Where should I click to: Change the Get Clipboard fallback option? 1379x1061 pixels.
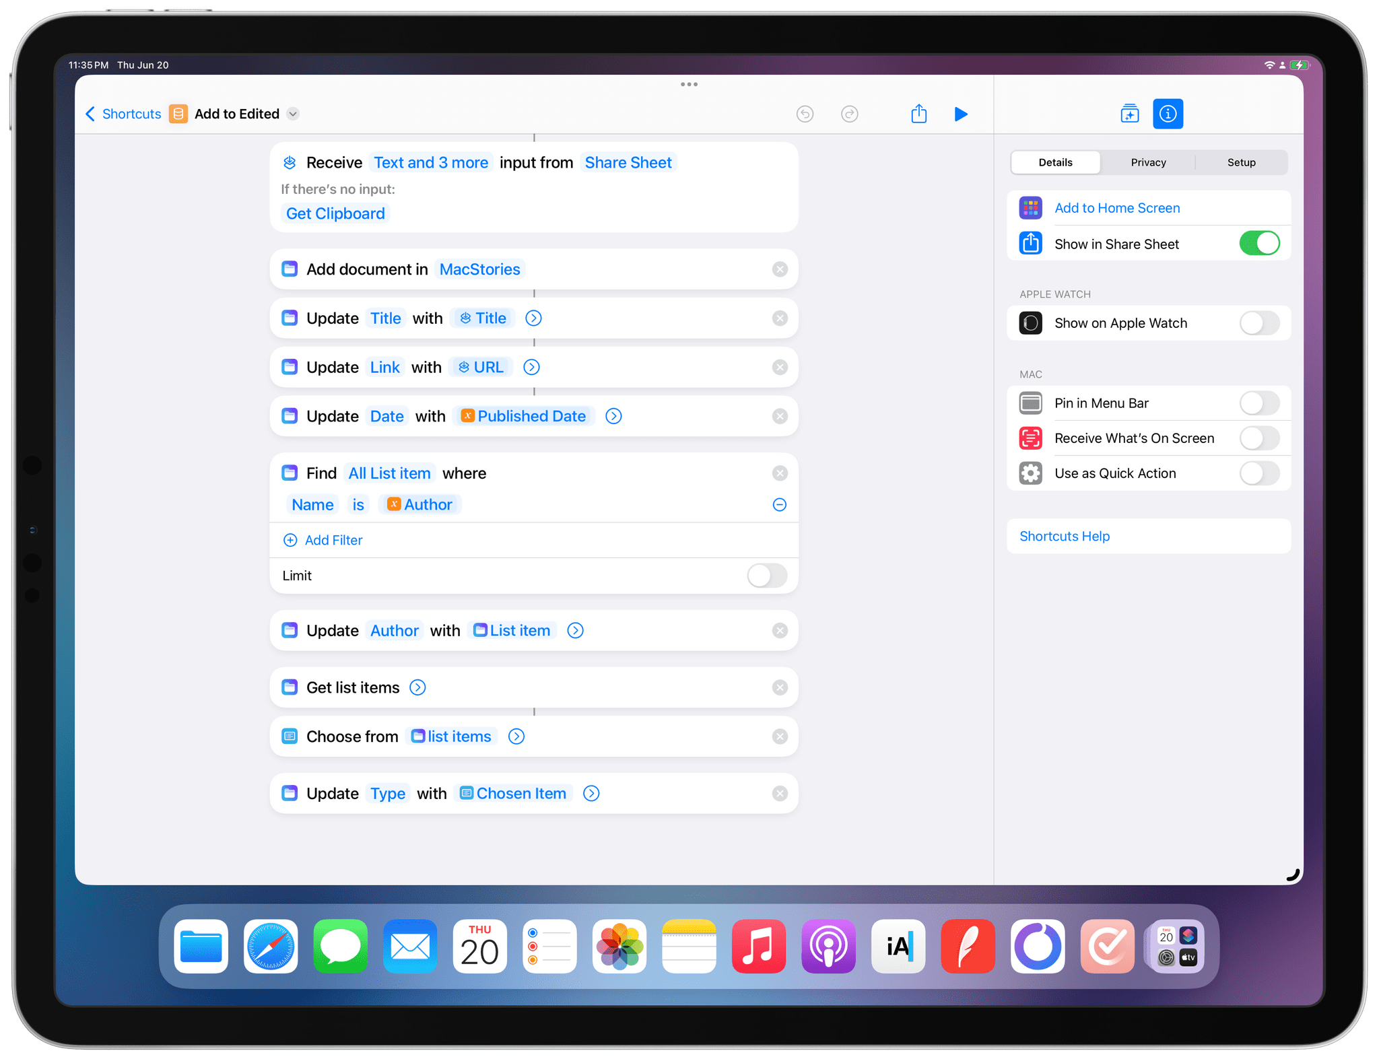point(335,213)
